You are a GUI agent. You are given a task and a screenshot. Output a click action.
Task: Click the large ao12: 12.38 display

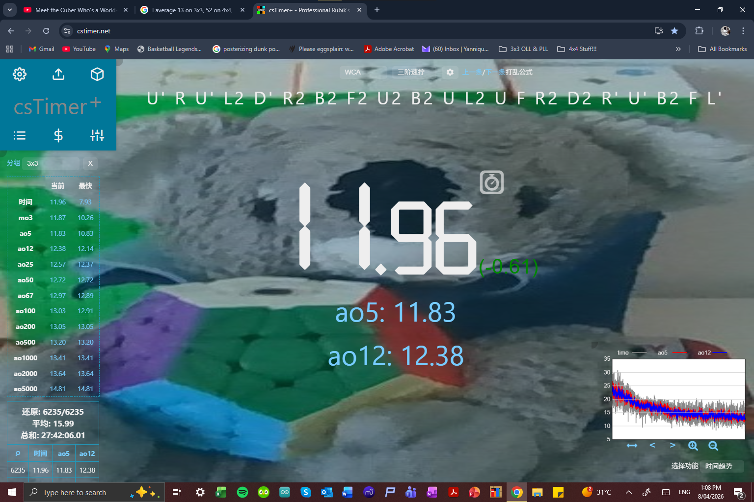[396, 356]
